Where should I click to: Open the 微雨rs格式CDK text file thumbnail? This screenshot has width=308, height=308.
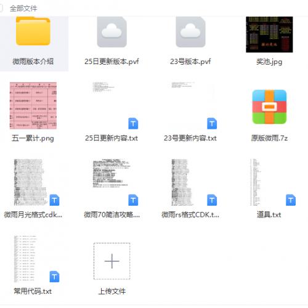tap(182, 182)
